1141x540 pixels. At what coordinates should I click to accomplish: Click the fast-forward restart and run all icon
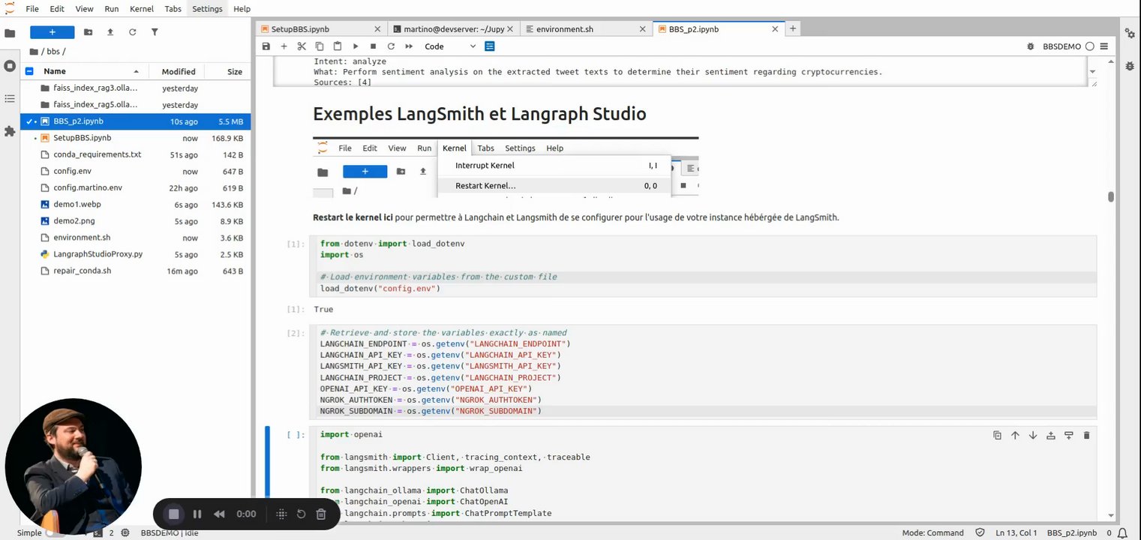pos(409,46)
